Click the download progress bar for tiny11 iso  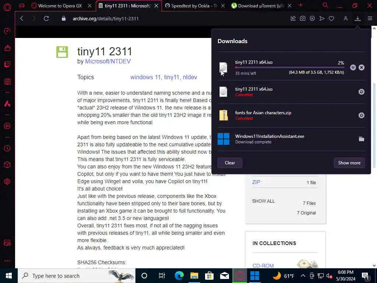pos(289,68)
